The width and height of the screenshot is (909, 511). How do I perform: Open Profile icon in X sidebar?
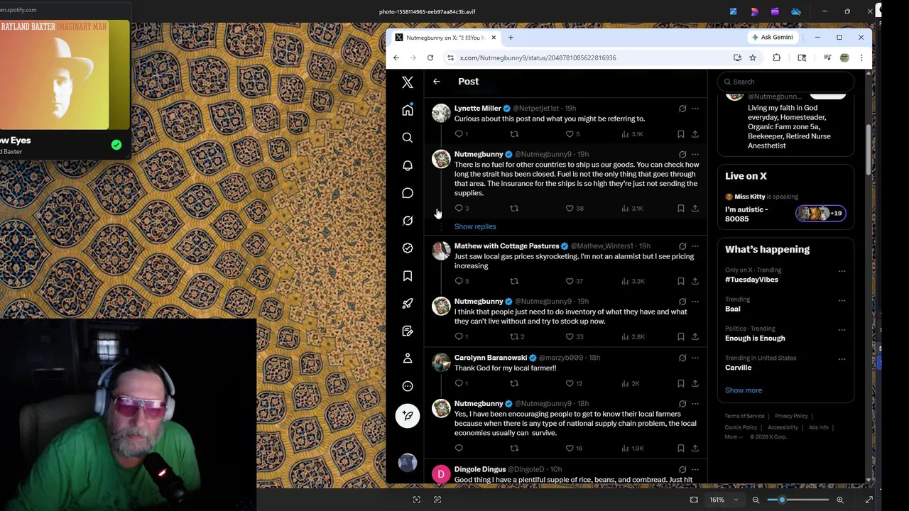[x=408, y=359]
